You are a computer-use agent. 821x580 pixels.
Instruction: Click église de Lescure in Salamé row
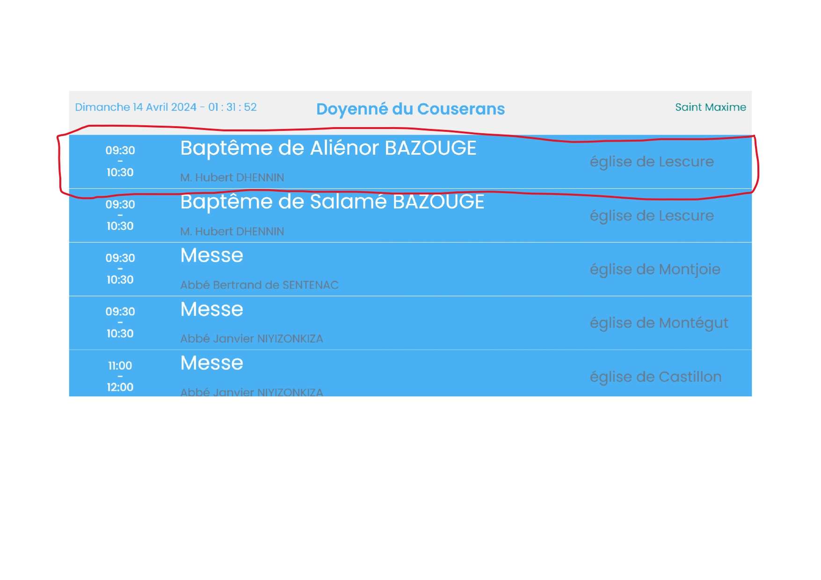[651, 216]
